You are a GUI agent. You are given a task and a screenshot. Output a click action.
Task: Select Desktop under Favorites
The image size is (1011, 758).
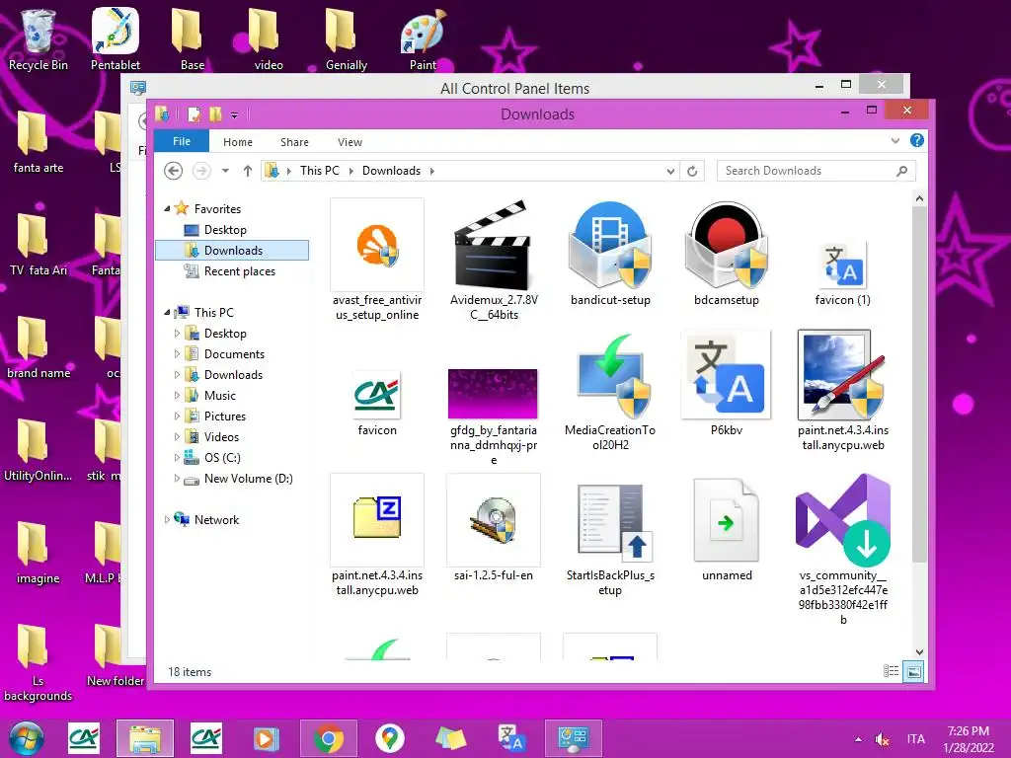point(225,229)
